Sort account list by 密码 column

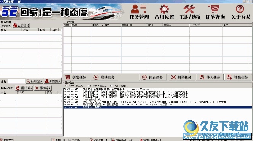click(30, 30)
